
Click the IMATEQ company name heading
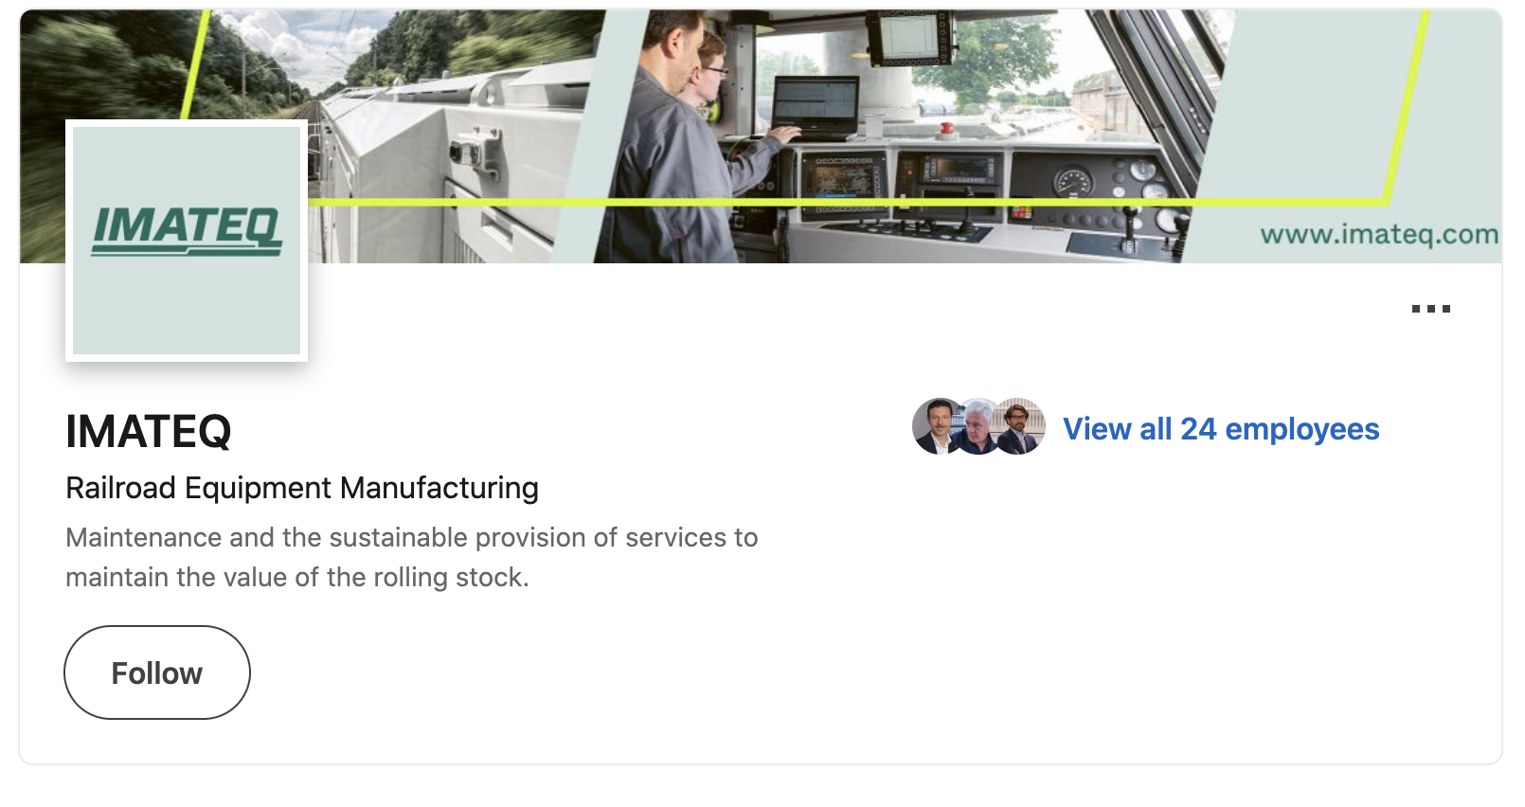149,432
